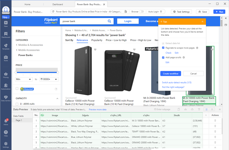Delete row 3 using trash icon

click(x=215, y=131)
